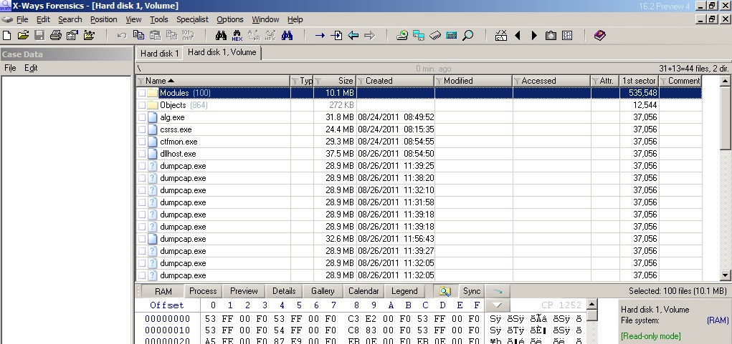This screenshot has height=344, width=732.
Task: Take volume snapshot with camera icon
Action: point(551,35)
